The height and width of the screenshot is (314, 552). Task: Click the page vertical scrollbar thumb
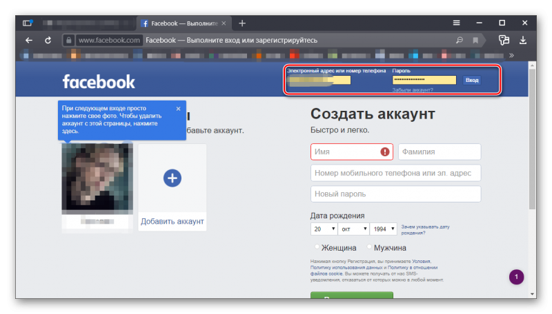(532, 139)
